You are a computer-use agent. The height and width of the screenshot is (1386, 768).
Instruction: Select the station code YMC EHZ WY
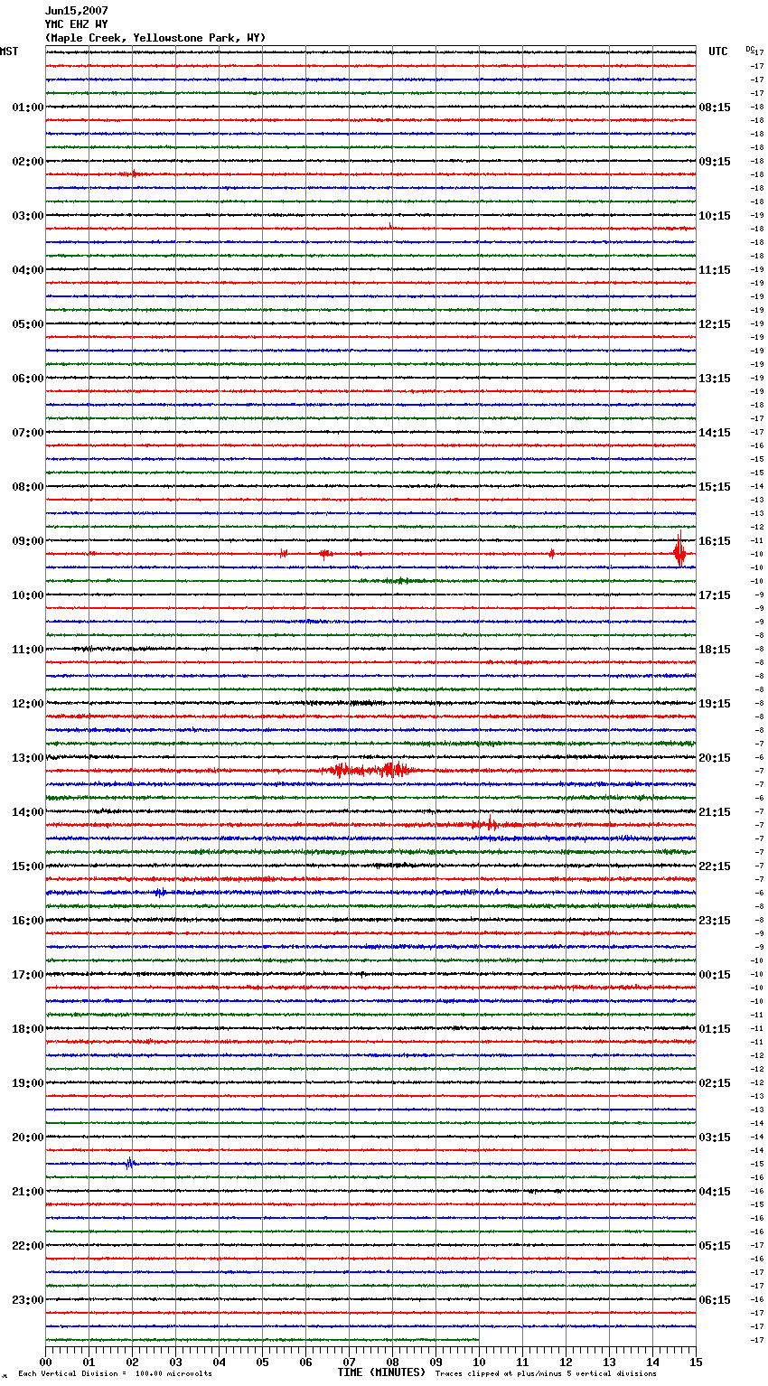coord(77,24)
